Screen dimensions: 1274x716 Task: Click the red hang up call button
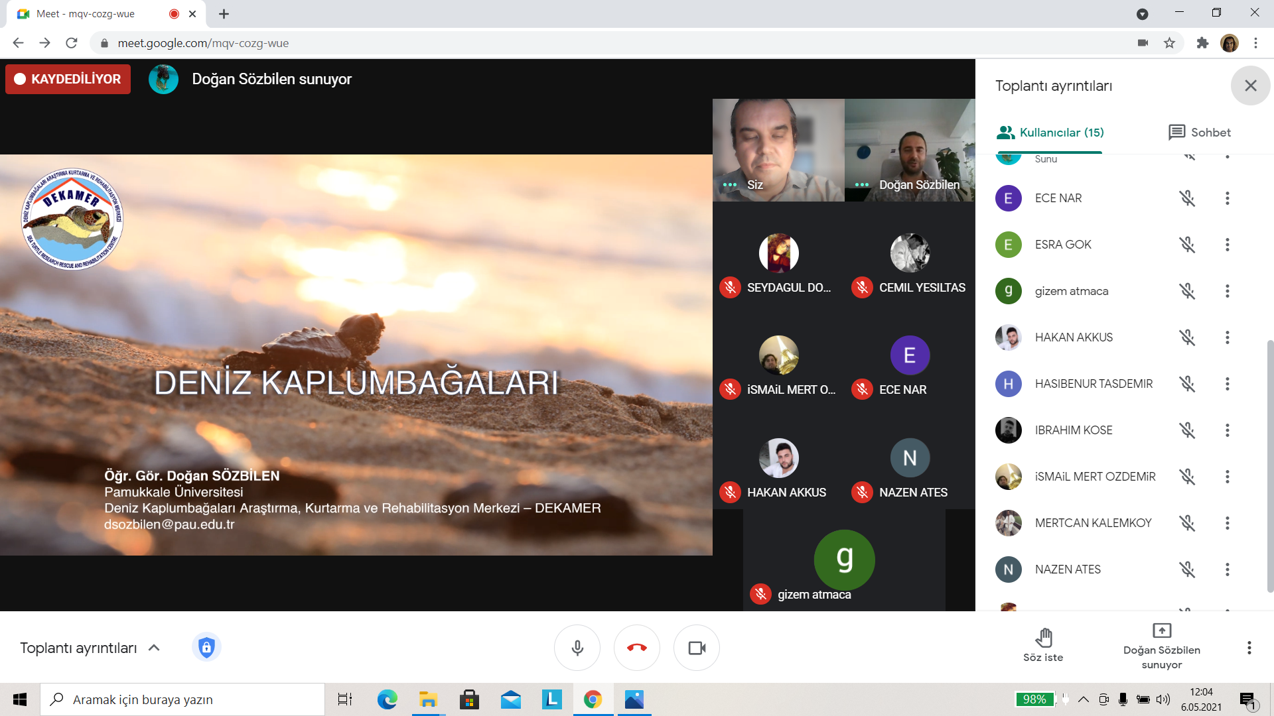636,648
